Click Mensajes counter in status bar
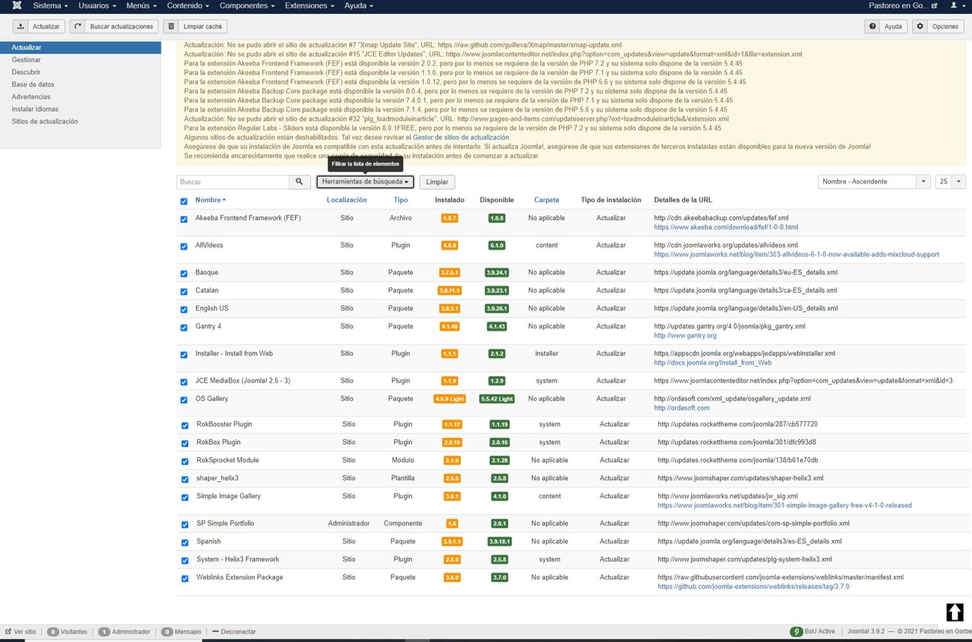 (x=182, y=632)
